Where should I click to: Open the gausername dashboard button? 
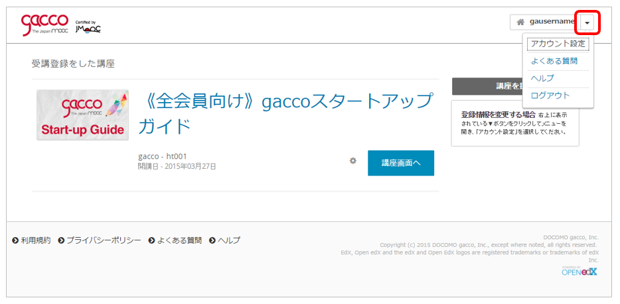(x=545, y=22)
